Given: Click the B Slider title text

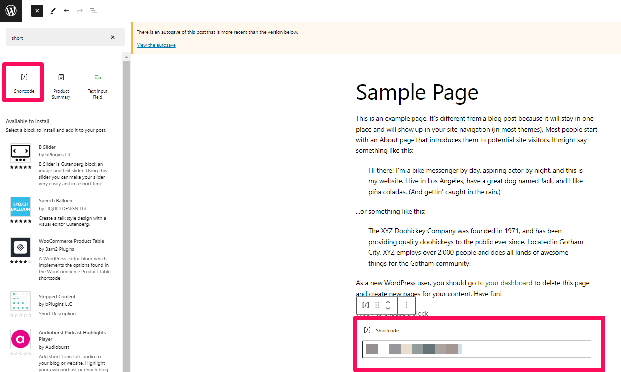Looking at the screenshot, I should [47, 147].
